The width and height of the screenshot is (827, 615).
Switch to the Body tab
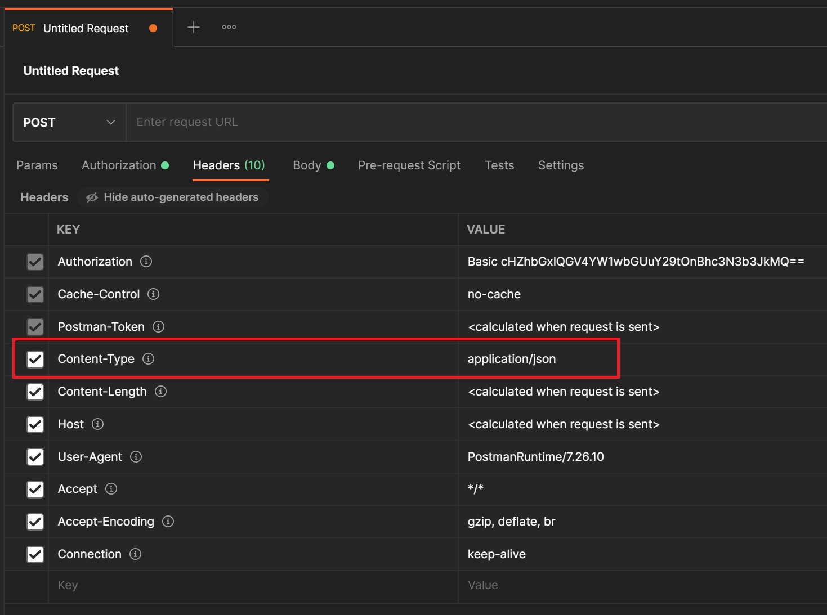(307, 165)
